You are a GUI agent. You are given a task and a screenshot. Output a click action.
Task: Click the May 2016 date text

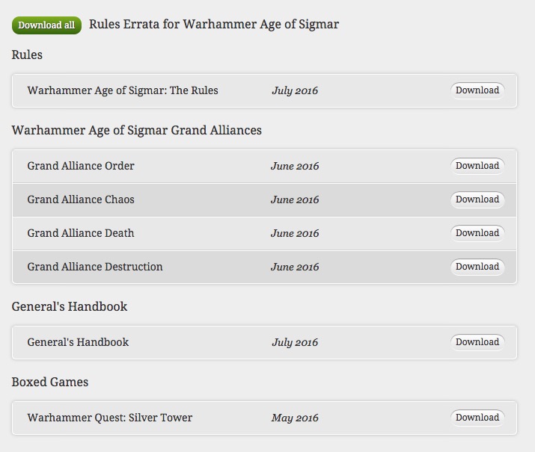(295, 418)
